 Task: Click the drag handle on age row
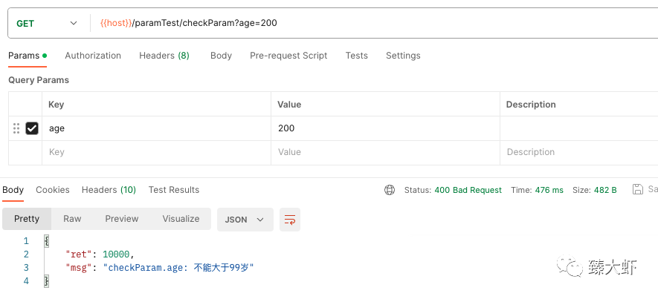pyautogui.click(x=16, y=128)
